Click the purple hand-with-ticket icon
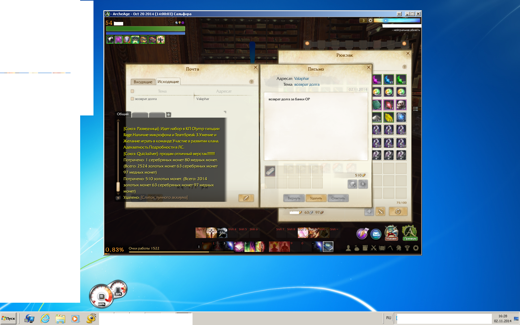 coord(362,234)
